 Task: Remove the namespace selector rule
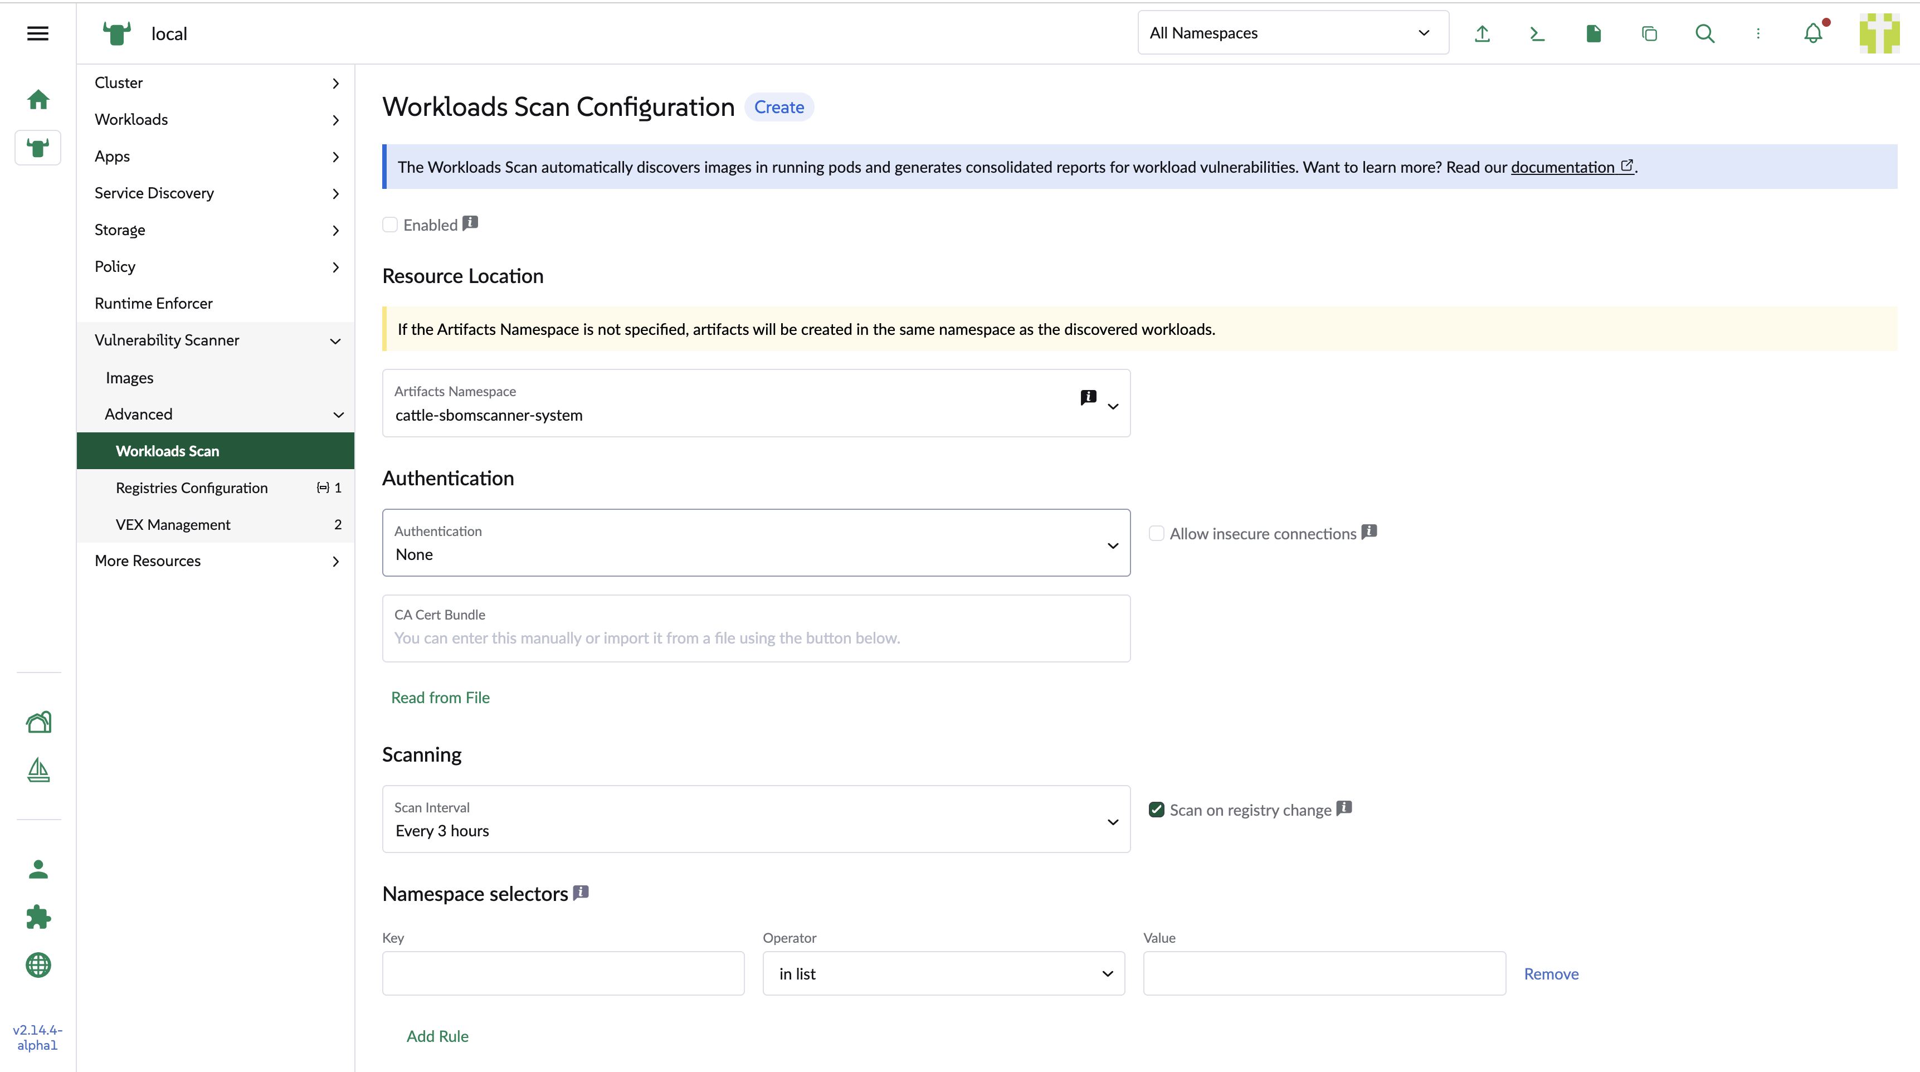pyautogui.click(x=1551, y=973)
